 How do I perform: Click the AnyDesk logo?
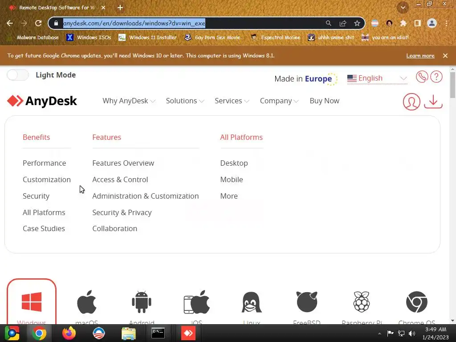[42, 101]
